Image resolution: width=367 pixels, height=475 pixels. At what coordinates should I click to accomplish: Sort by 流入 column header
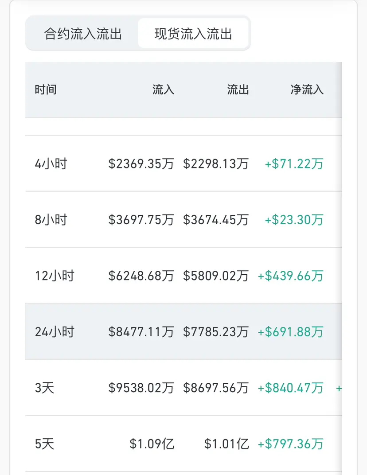[x=163, y=90]
